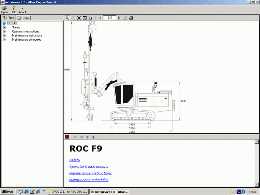
Task: Select the zoom in magnifier tool
Action: pyautogui.click(x=67, y=18)
